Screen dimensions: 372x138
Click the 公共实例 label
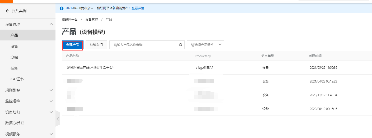click(19, 11)
